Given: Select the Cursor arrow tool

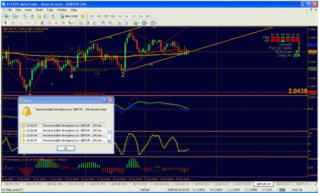Looking at the screenshot, I should (6, 23).
